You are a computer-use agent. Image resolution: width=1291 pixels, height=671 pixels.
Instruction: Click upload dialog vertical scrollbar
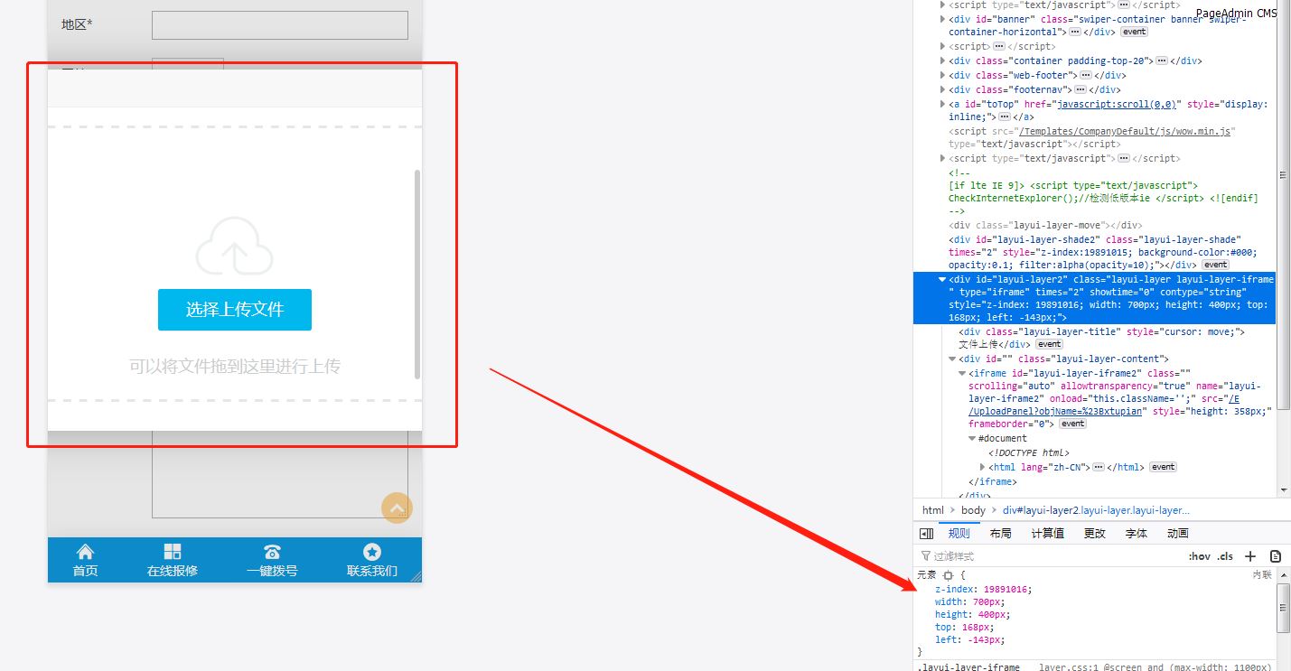pos(417,274)
